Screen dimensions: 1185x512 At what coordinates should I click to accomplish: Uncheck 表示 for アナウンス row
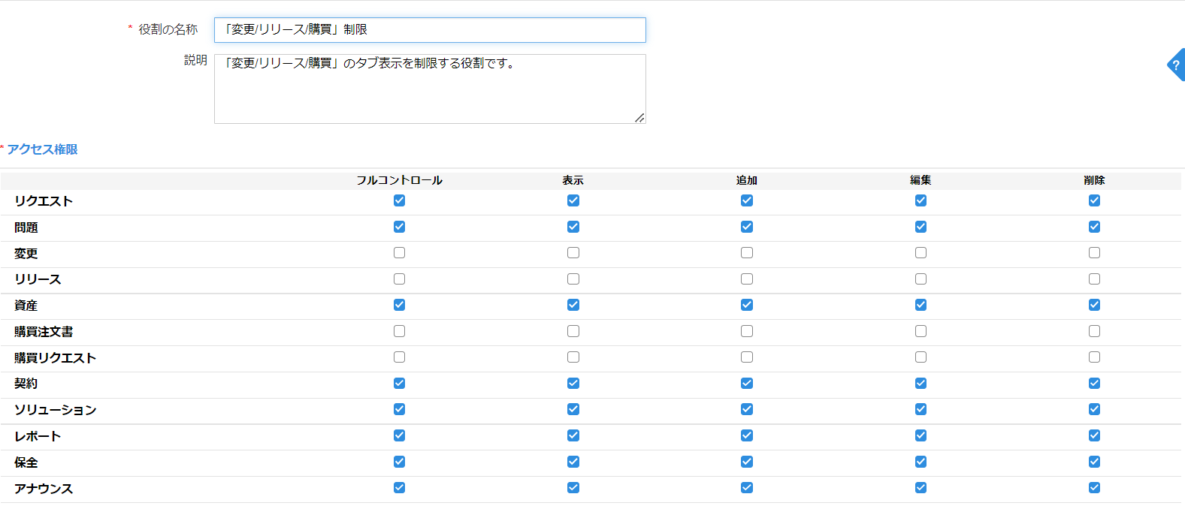(x=573, y=488)
